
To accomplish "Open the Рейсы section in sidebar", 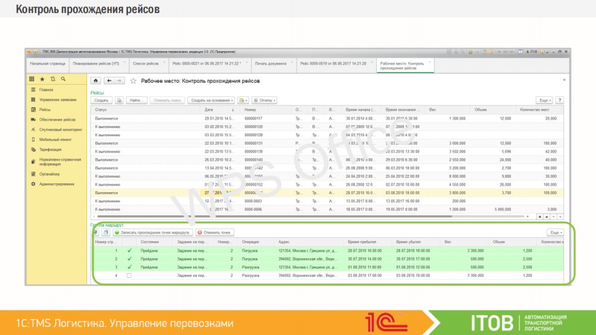I will [45, 109].
